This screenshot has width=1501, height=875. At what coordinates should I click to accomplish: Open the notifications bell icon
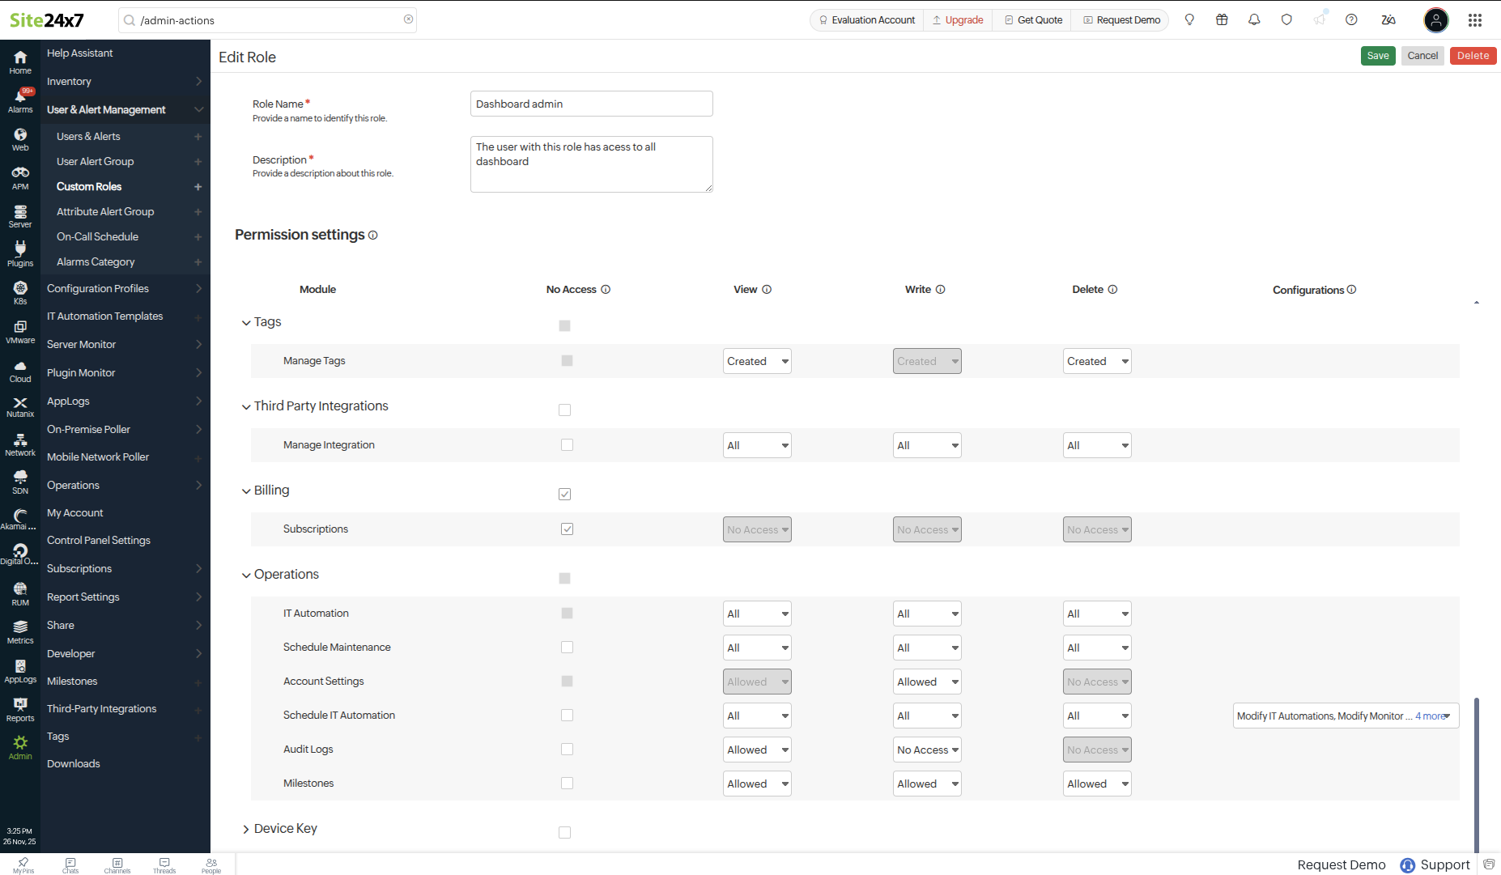coord(1254,20)
